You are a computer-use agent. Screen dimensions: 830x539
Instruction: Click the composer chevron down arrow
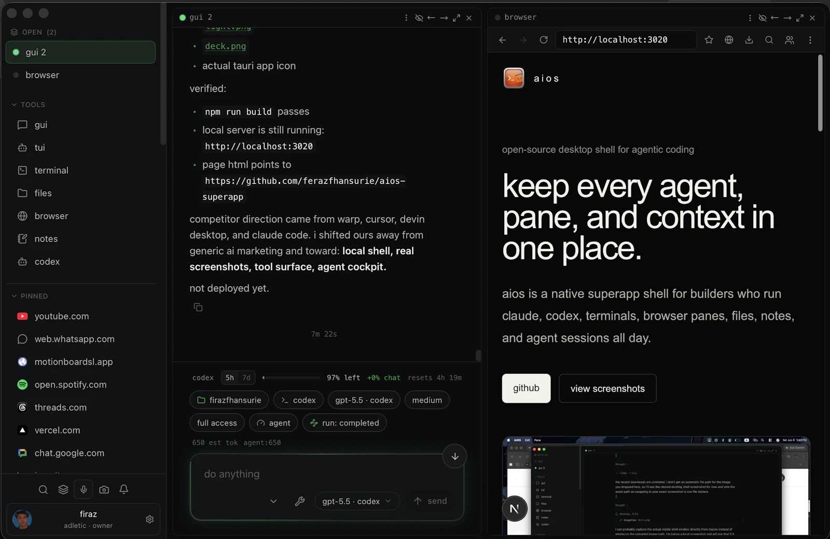(273, 501)
